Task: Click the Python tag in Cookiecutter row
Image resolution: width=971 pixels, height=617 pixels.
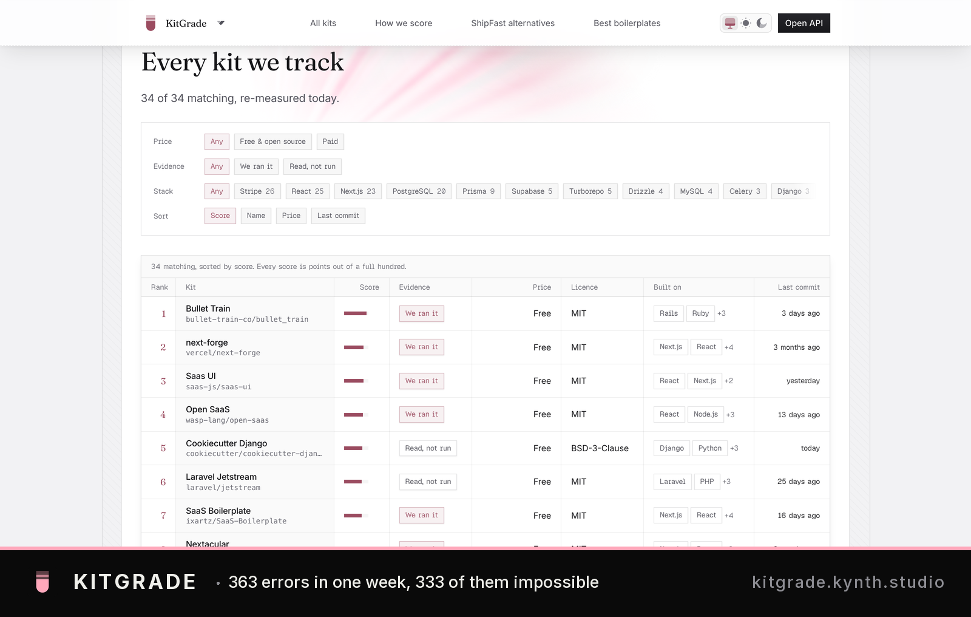Action: coord(710,448)
